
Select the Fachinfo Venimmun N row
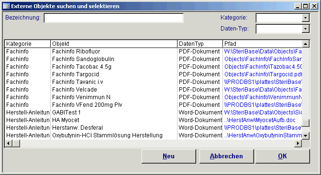154,97
